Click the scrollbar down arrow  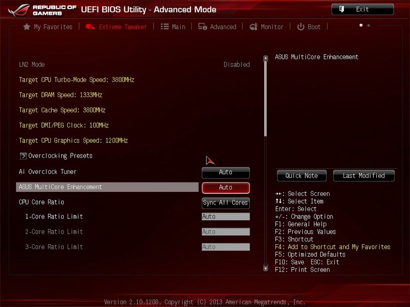pyautogui.click(x=266, y=268)
